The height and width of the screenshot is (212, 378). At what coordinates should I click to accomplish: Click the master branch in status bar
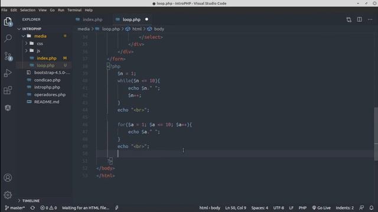15,208
